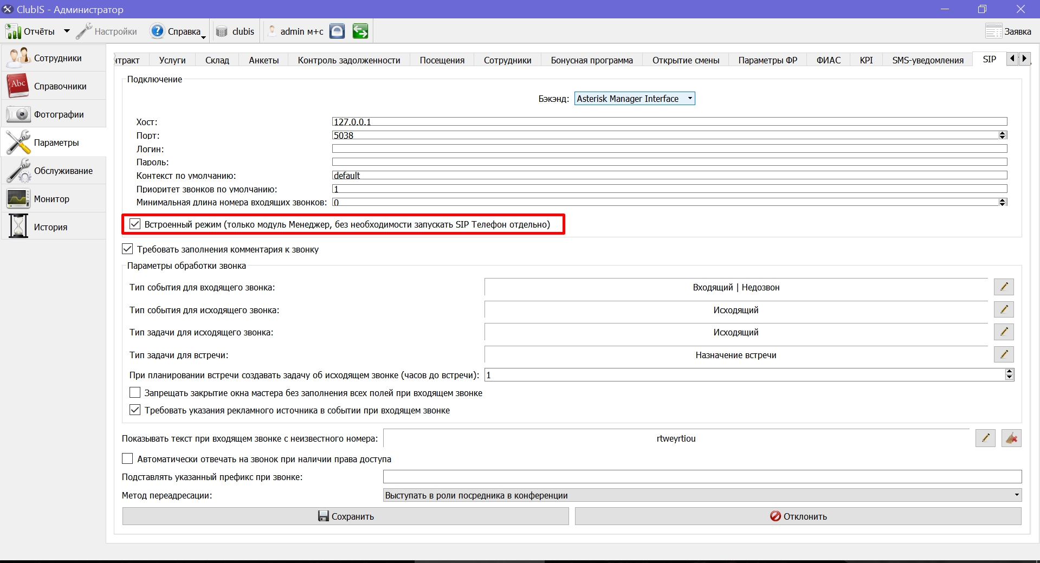Open the Справка help menu
The height and width of the screenshot is (563, 1040).
pos(178,31)
